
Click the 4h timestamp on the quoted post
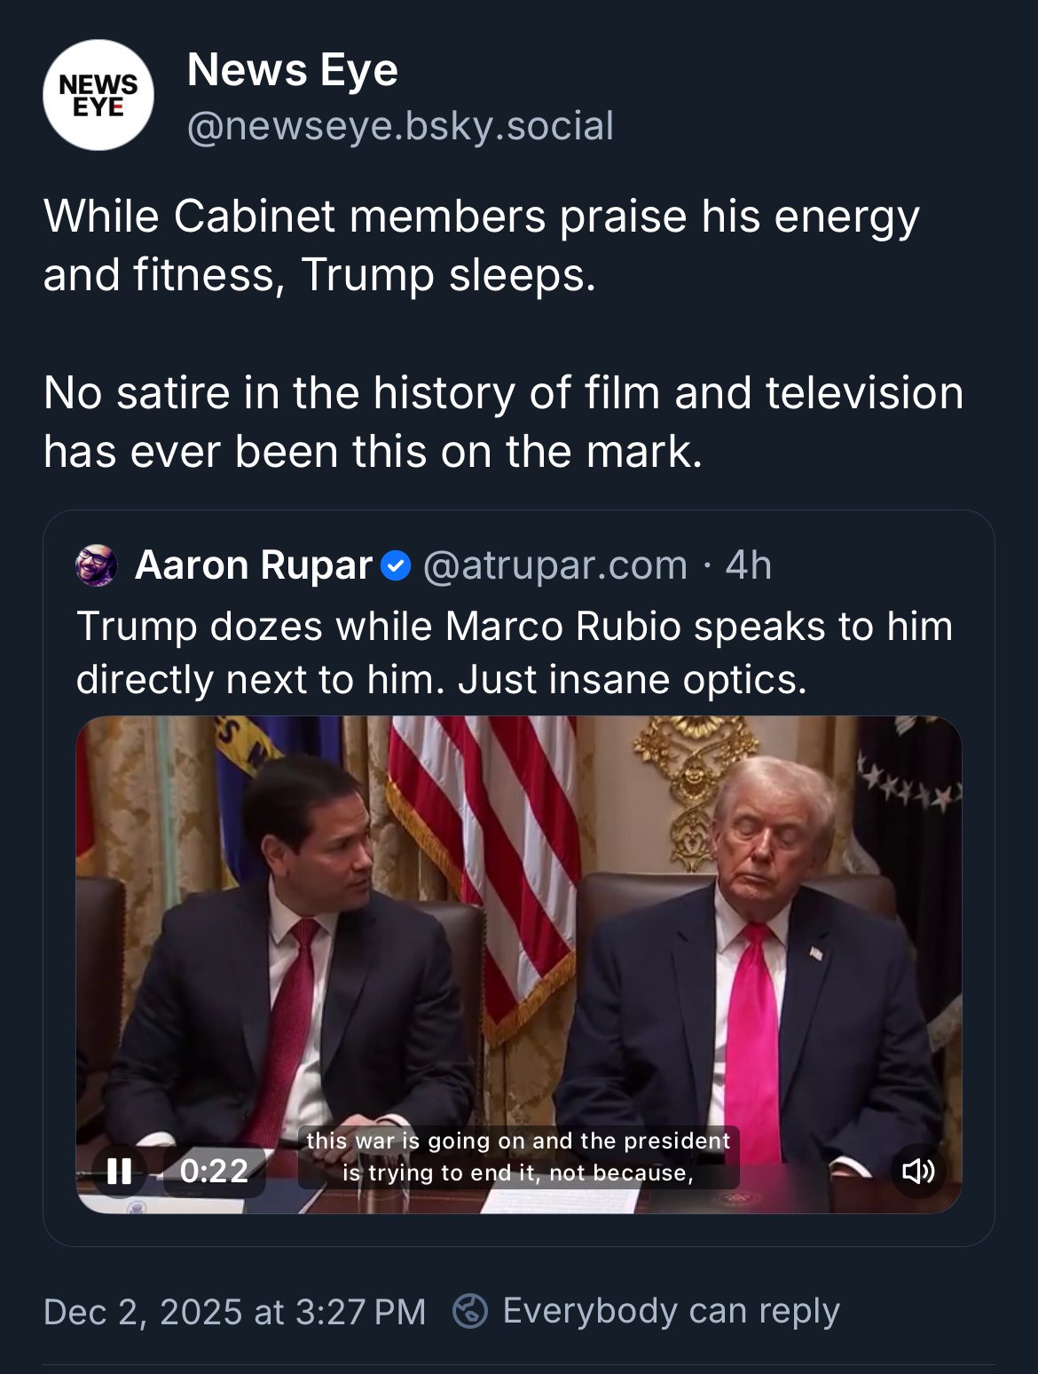coord(749,564)
